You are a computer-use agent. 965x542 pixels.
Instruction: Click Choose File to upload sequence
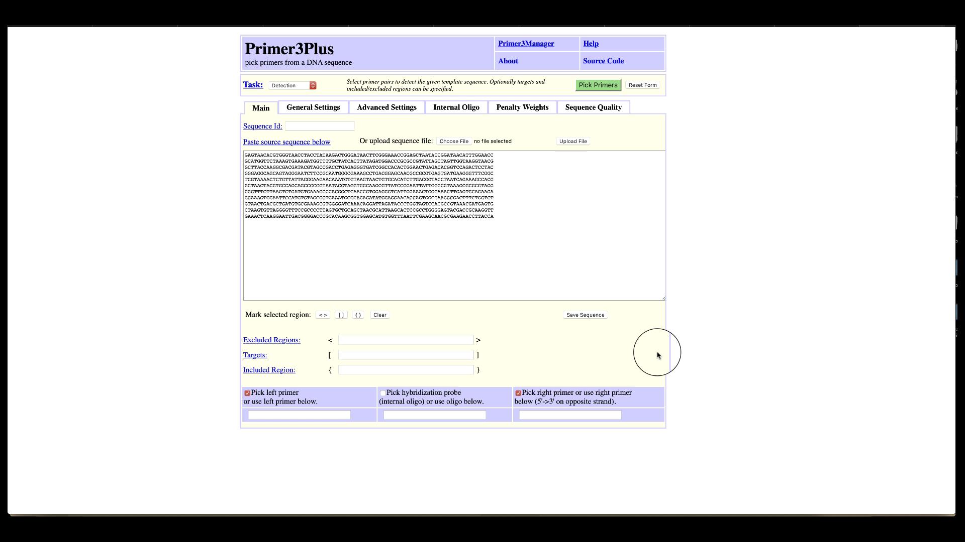tap(454, 142)
